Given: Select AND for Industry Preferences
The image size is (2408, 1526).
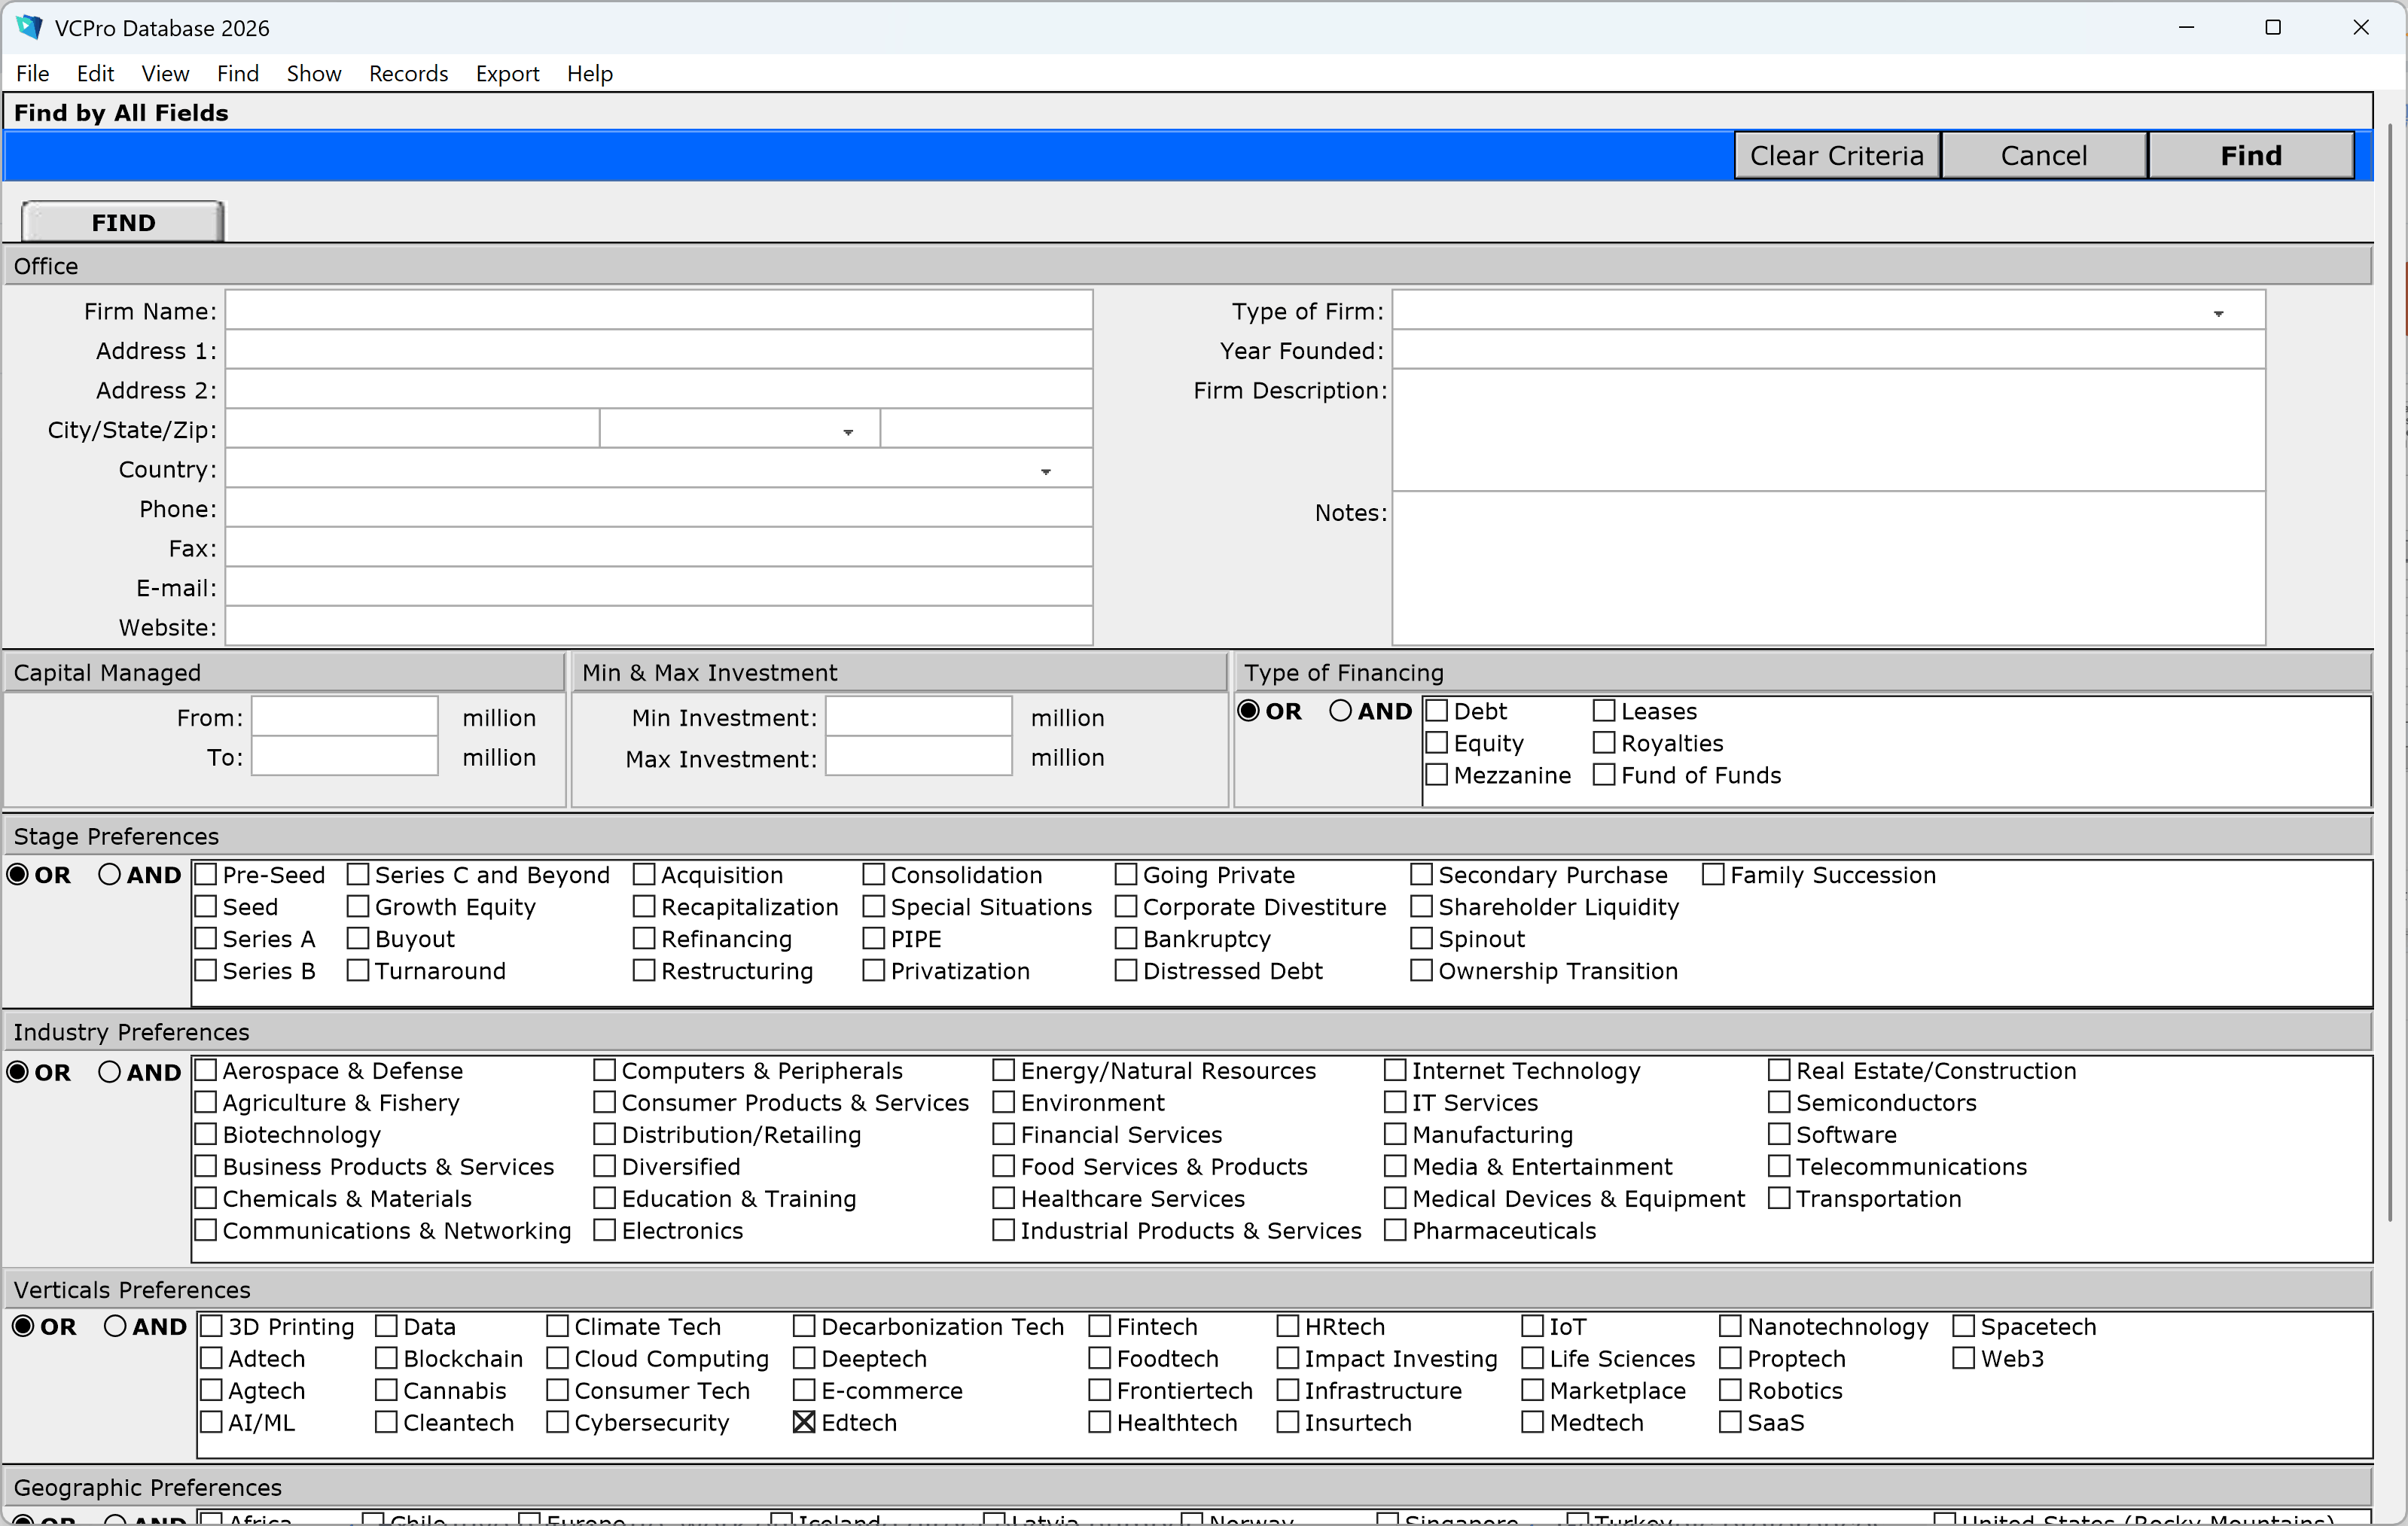Looking at the screenshot, I should point(109,1072).
